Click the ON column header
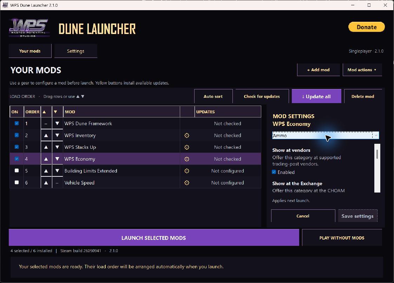 (17, 112)
